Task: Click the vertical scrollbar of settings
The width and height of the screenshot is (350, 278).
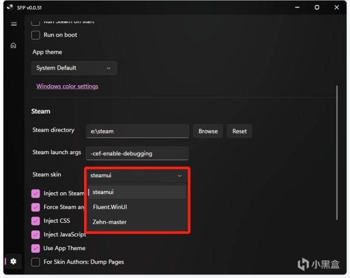Action: coord(337,153)
